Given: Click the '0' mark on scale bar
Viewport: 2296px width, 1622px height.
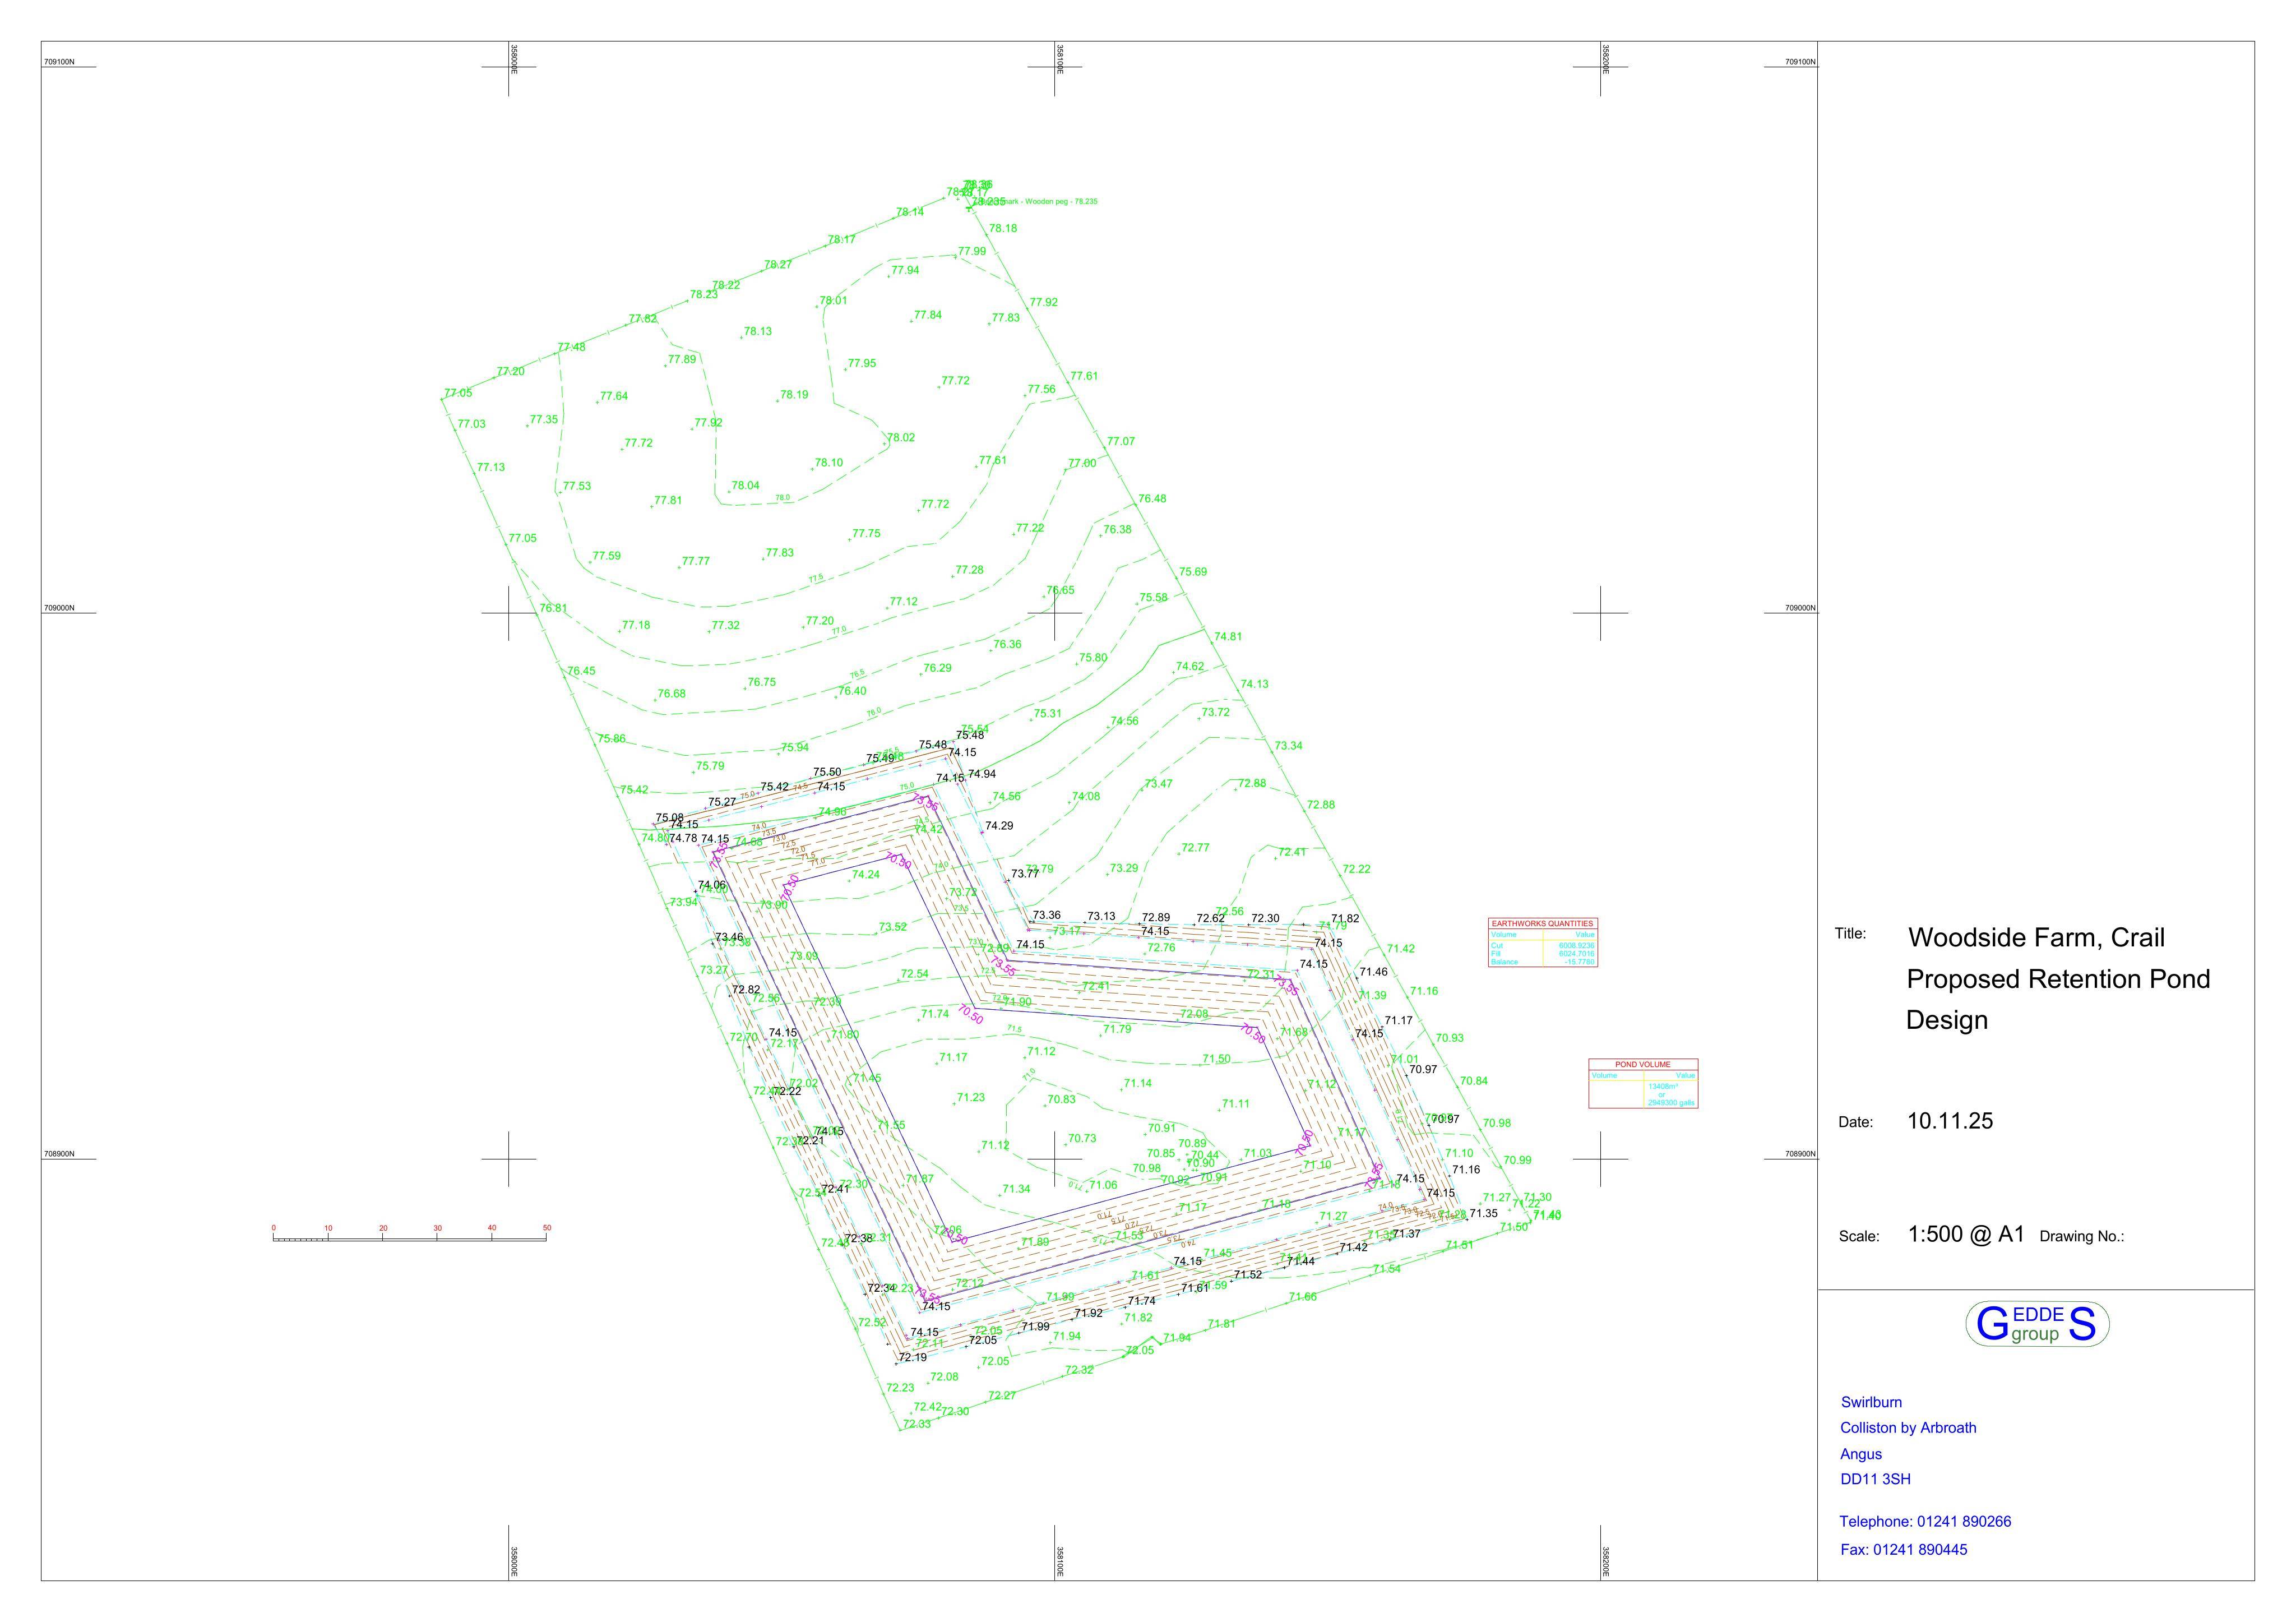Looking at the screenshot, I should tap(273, 1227).
